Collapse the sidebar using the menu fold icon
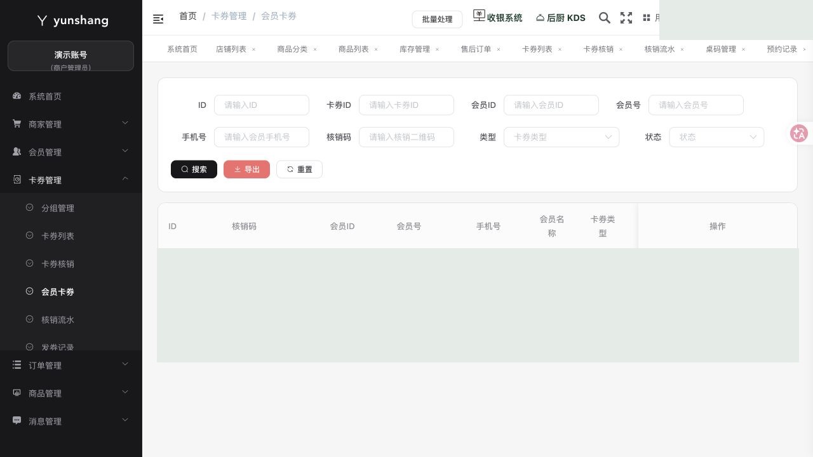The image size is (813, 457). pos(158,19)
